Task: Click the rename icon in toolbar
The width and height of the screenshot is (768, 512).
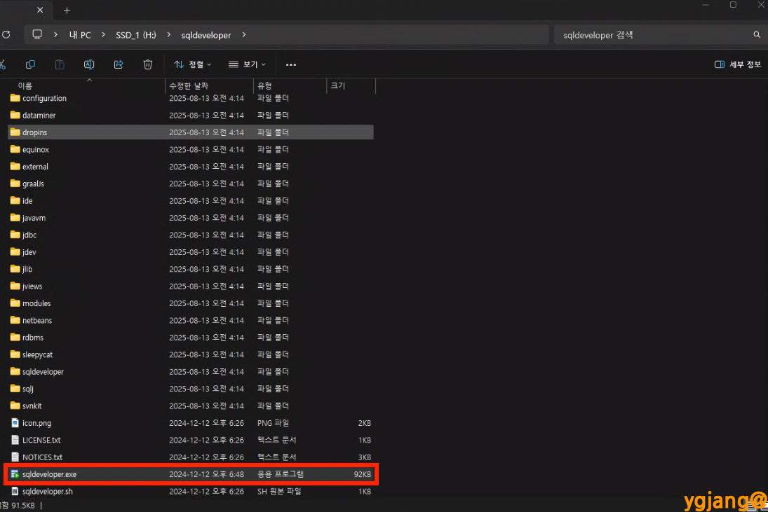Action: click(89, 64)
